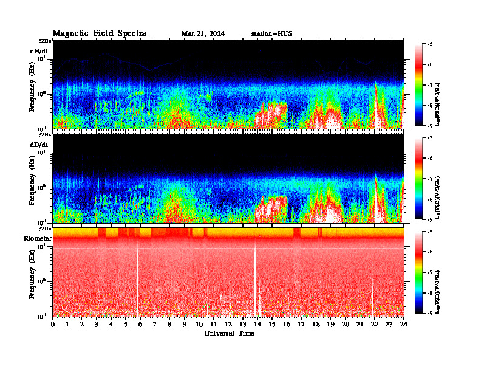Click the "-5" tick on dH/dt color scale

[x=431, y=44]
